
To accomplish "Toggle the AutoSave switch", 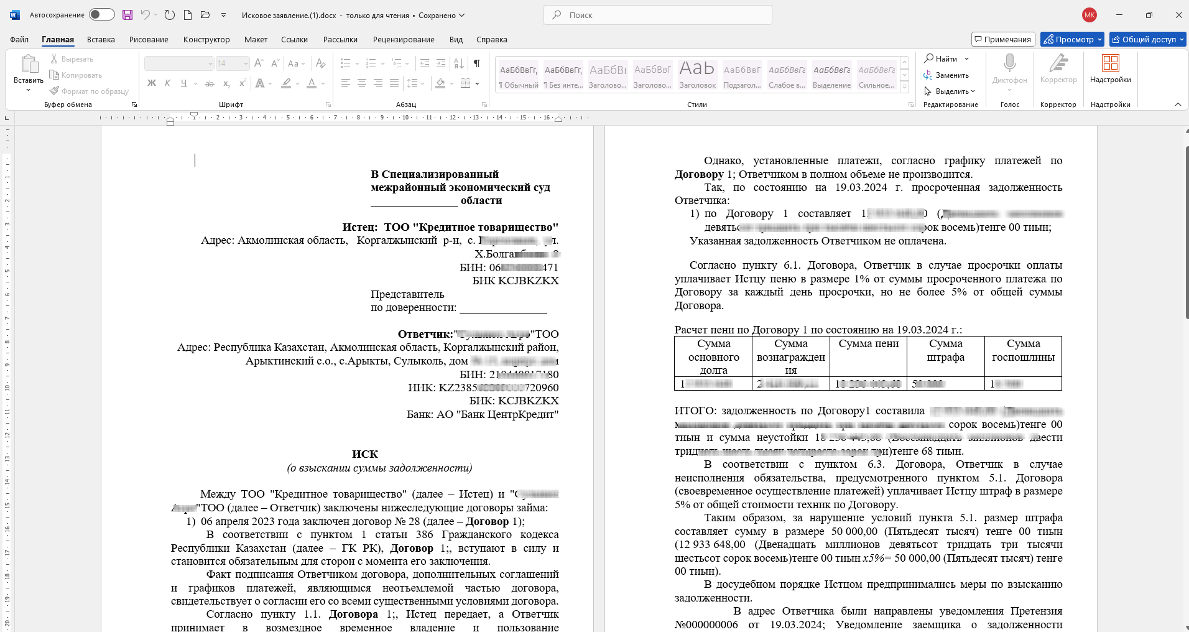I will tap(101, 15).
